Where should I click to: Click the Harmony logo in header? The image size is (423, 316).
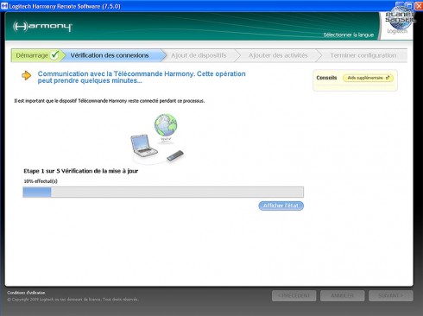pos(42,27)
